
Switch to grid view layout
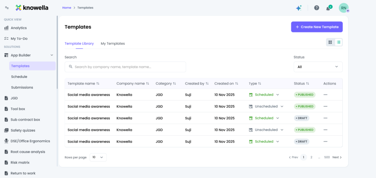coord(330,42)
